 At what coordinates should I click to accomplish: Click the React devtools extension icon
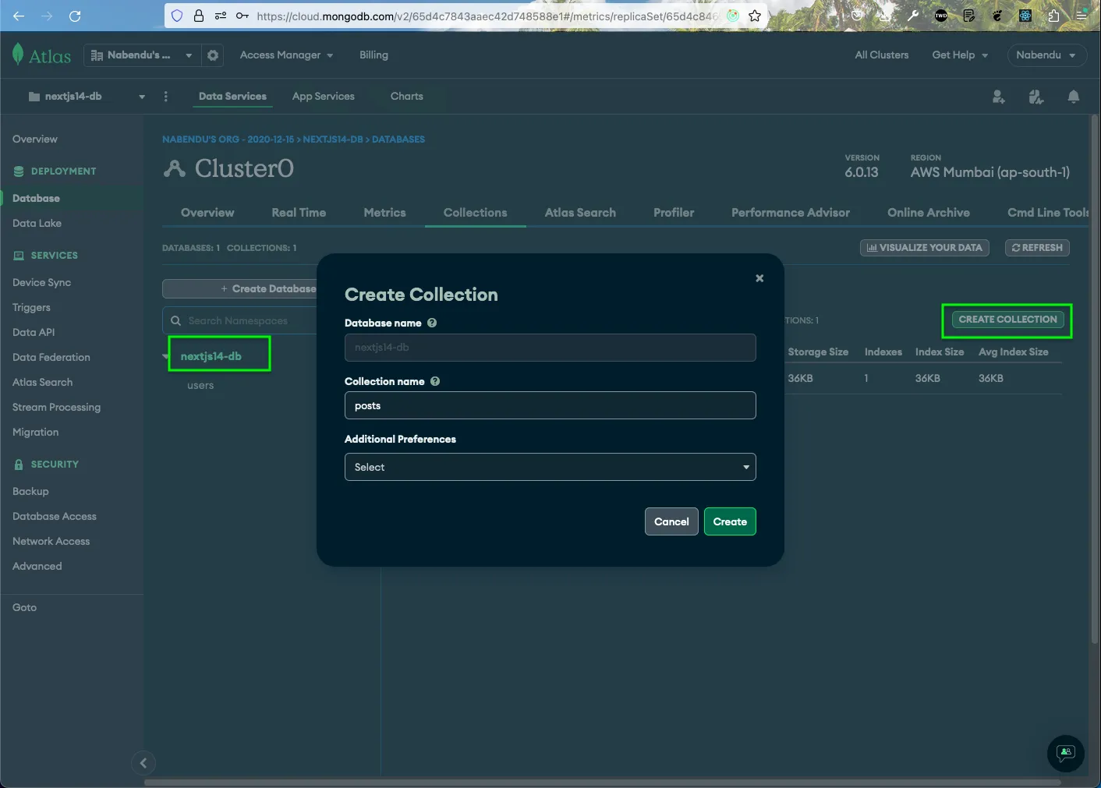click(1025, 16)
